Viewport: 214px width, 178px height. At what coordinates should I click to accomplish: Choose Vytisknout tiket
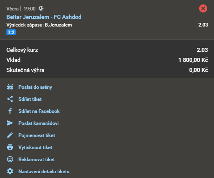point(35,147)
